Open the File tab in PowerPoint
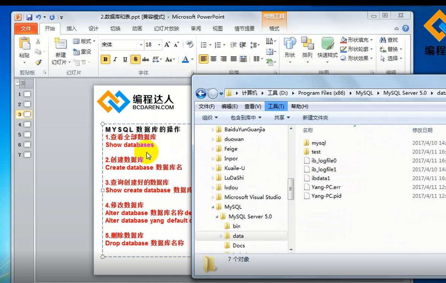Screen dimensions: 446x283 (26, 28)
